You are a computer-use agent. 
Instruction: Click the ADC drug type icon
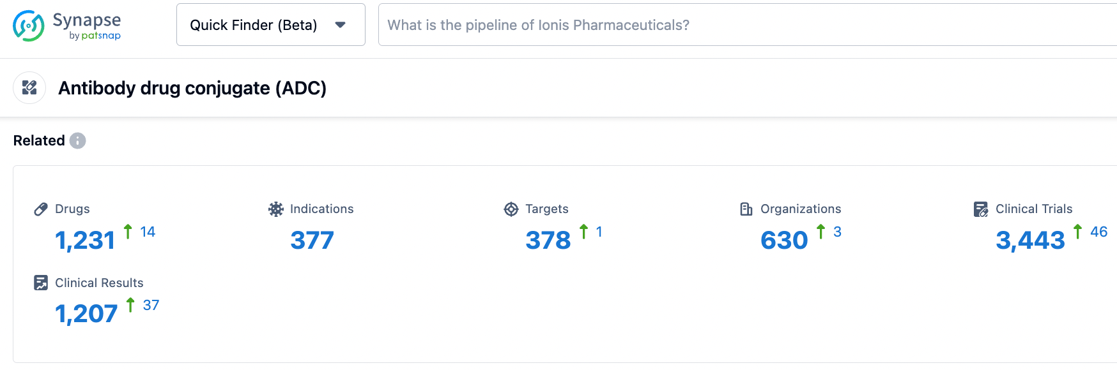(x=29, y=88)
